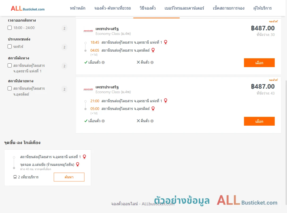Image resolution: width=287 pixels, height=213 pixels.
Task: Click info icon beside คืนตั๋ว in 21:00 trip
Action: pyautogui.click(x=152, y=121)
